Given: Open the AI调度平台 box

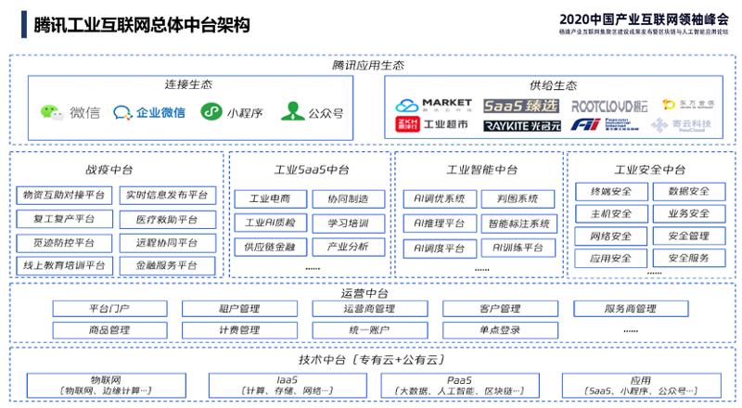Looking at the screenshot, I should coord(440,249).
